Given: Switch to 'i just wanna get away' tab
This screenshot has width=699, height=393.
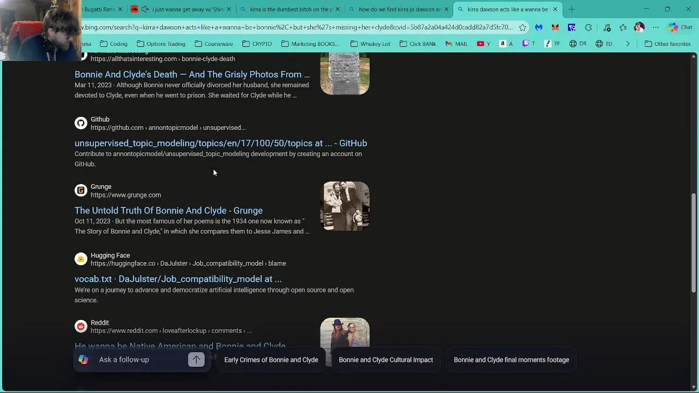Looking at the screenshot, I should coord(180,9).
